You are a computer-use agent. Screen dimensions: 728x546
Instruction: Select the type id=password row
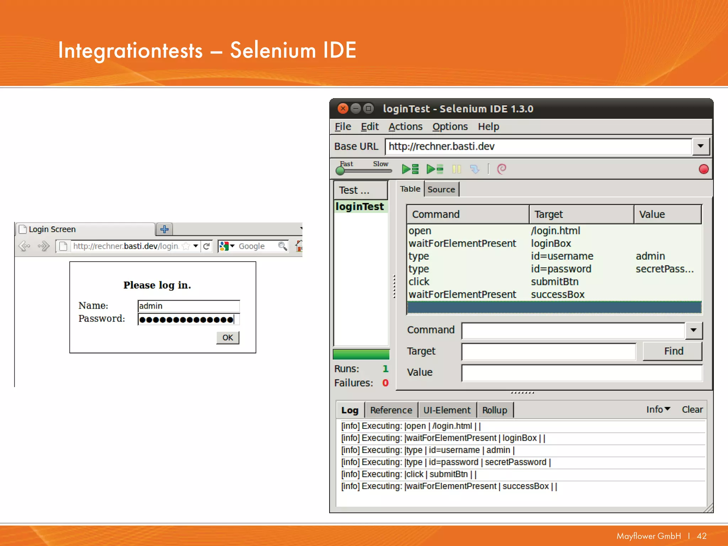[554, 269]
